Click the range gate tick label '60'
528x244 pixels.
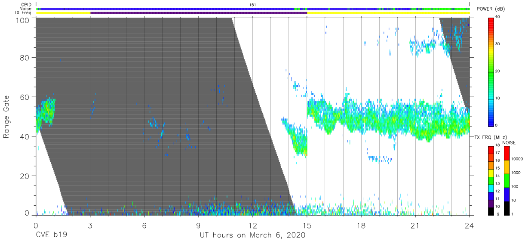tap(25, 97)
